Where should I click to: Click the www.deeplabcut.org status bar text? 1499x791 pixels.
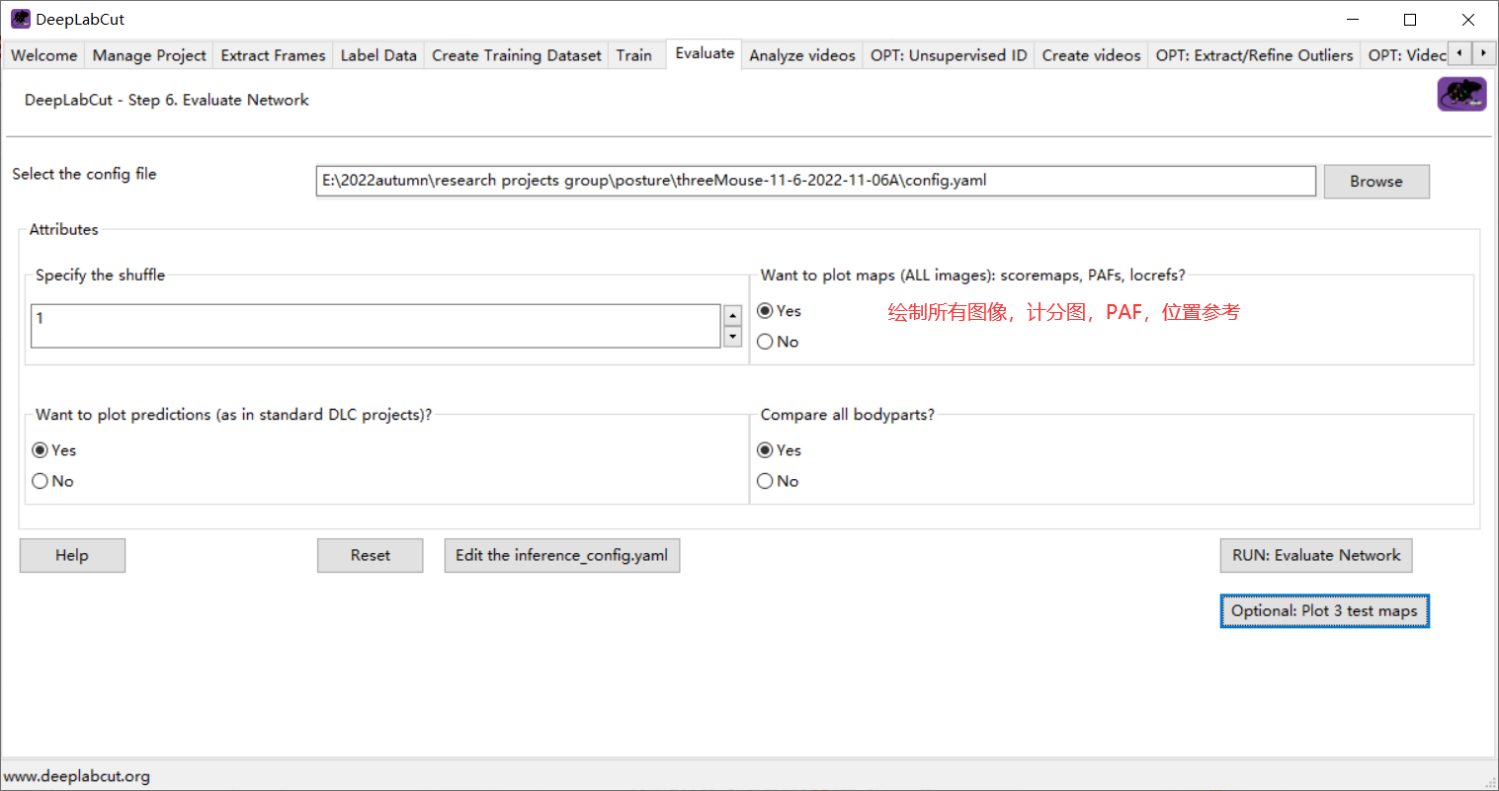tap(77, 776)
